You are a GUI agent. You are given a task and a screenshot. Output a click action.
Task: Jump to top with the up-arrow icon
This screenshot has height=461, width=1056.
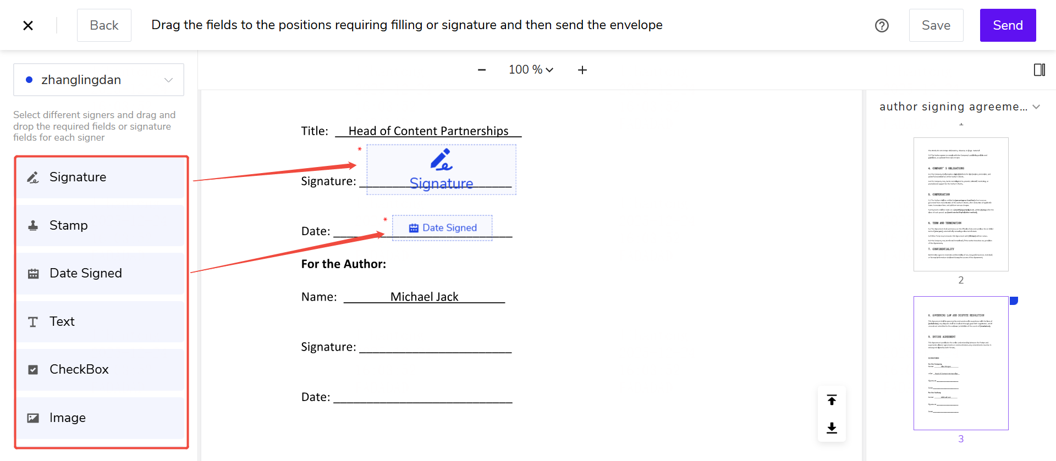coord(832,400)
